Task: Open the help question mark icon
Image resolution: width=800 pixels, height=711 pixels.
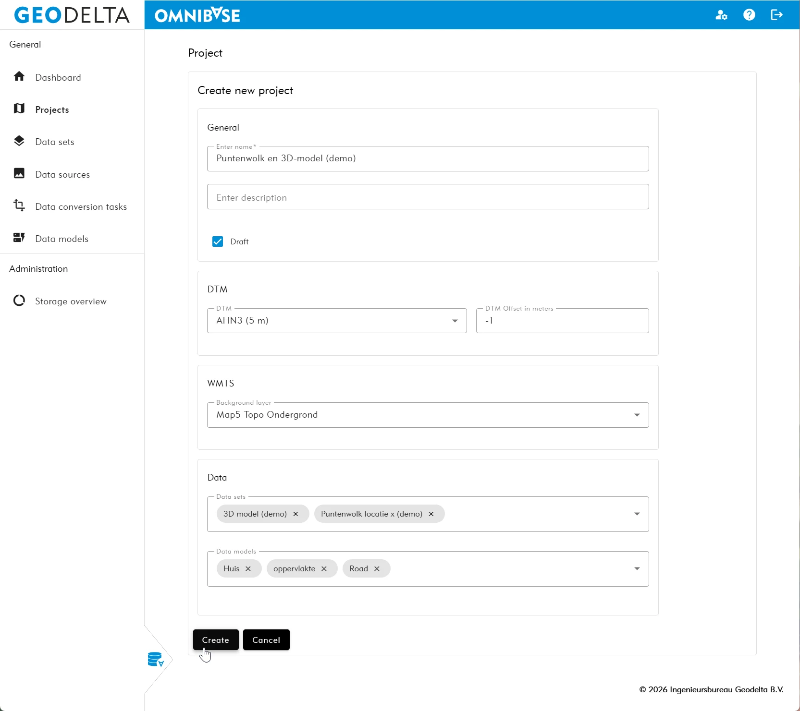Action: click(x=749, y=15)
